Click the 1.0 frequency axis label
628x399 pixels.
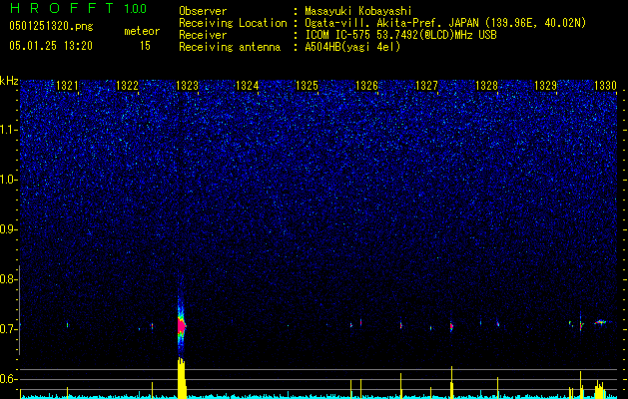point(8,180)
